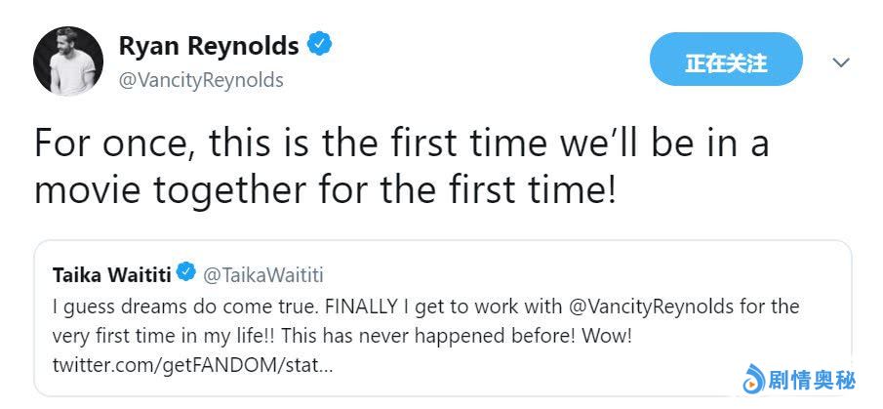Click the tweet line starting "For once"
883x409 pixels.
(401, 143)
